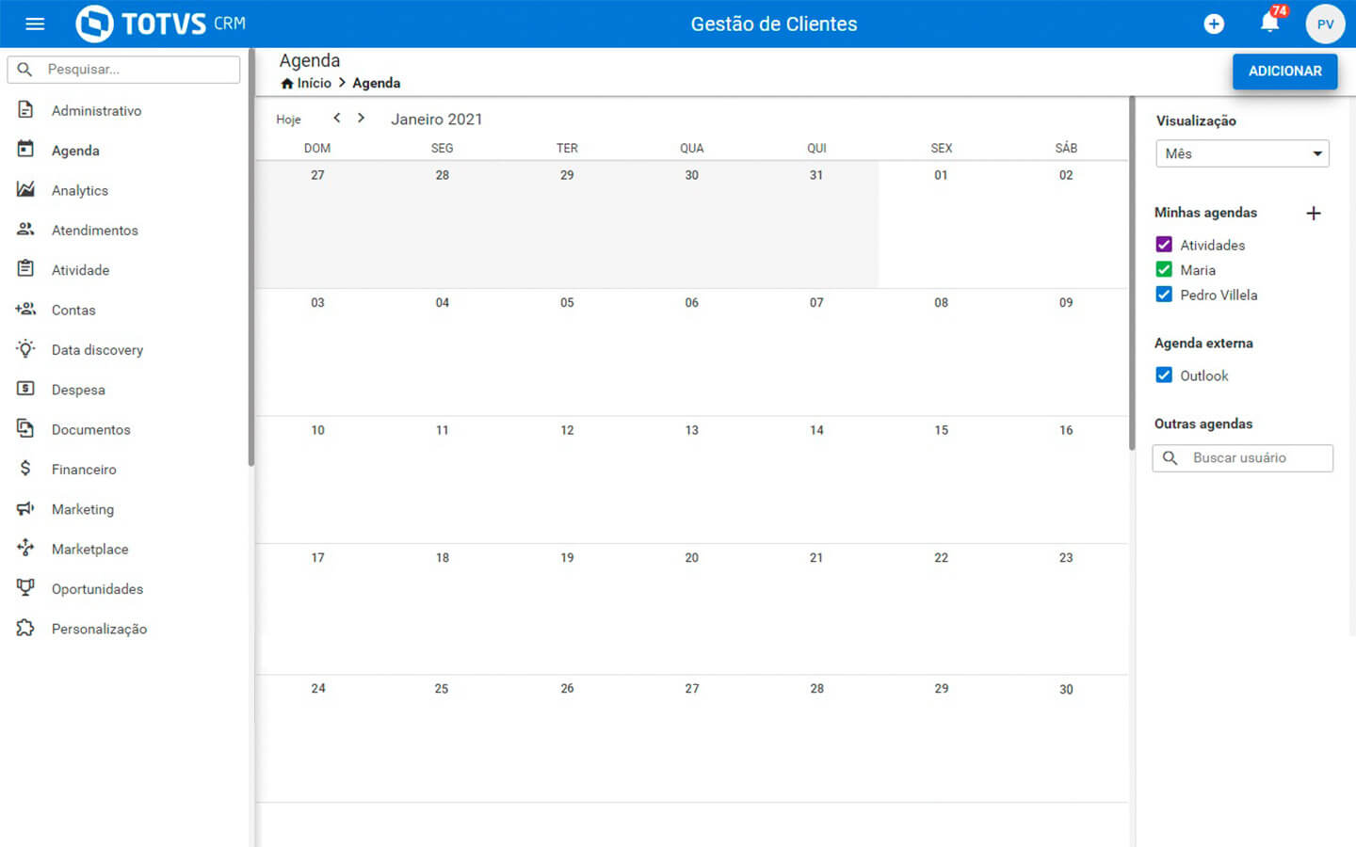Disable the Outlook external agenda checkbox

(1164, 376)
